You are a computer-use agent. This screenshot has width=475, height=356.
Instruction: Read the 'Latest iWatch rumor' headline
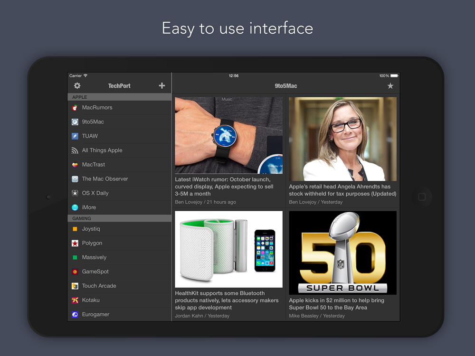pyautogui.click(x=224, y=187)
